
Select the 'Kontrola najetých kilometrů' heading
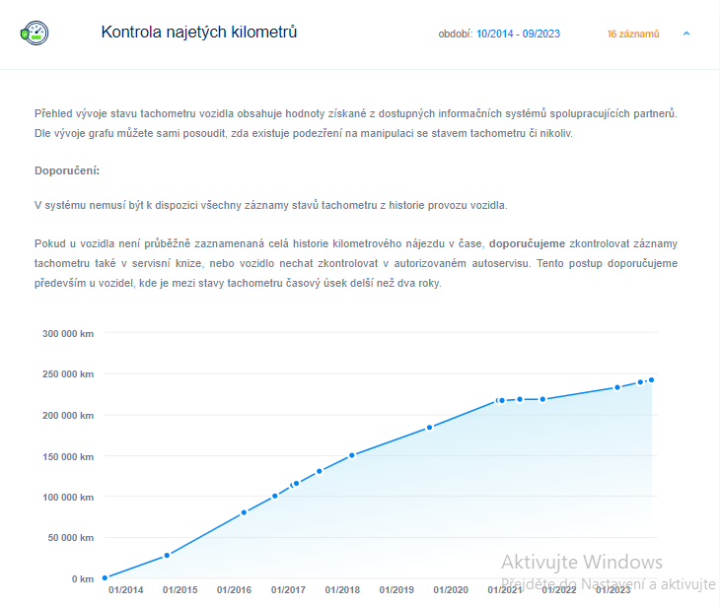(x=199, y=33)
